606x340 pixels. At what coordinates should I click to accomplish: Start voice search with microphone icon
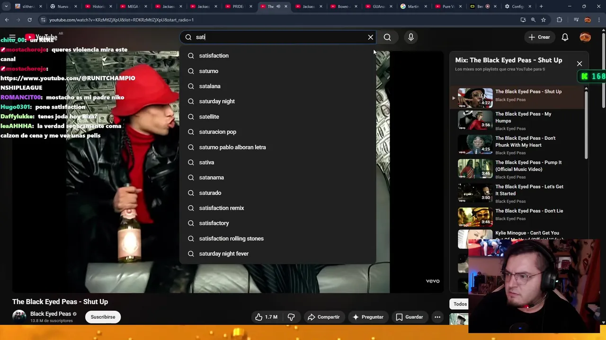point(411,37)
